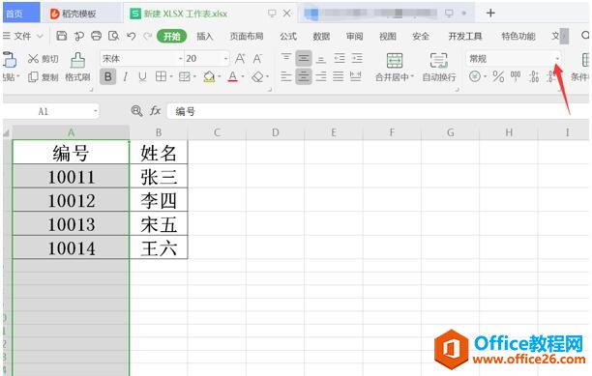Expand the font color dropdown arrow

click(243, 77)
